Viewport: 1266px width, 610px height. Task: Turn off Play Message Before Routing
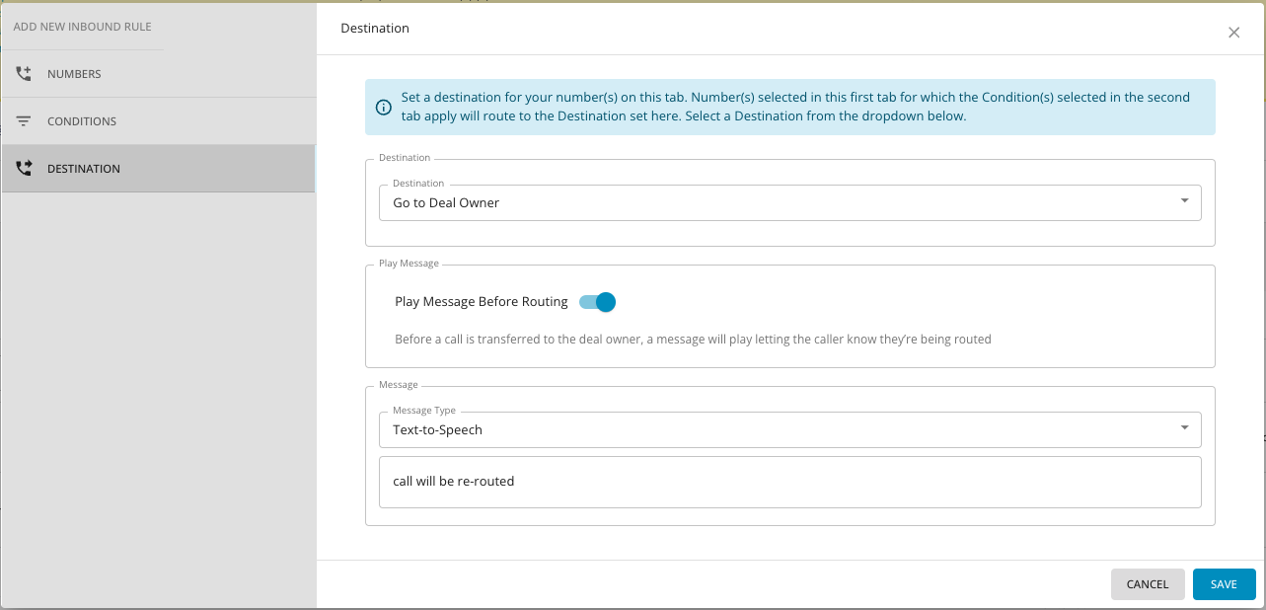598,302
